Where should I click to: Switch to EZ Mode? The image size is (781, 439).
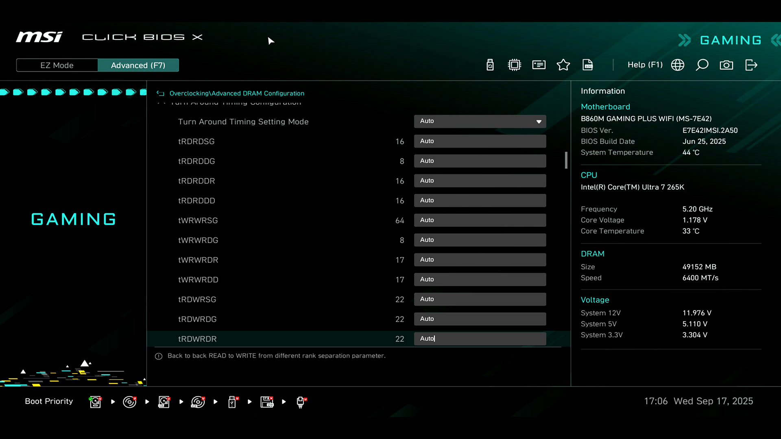point(57,65)
